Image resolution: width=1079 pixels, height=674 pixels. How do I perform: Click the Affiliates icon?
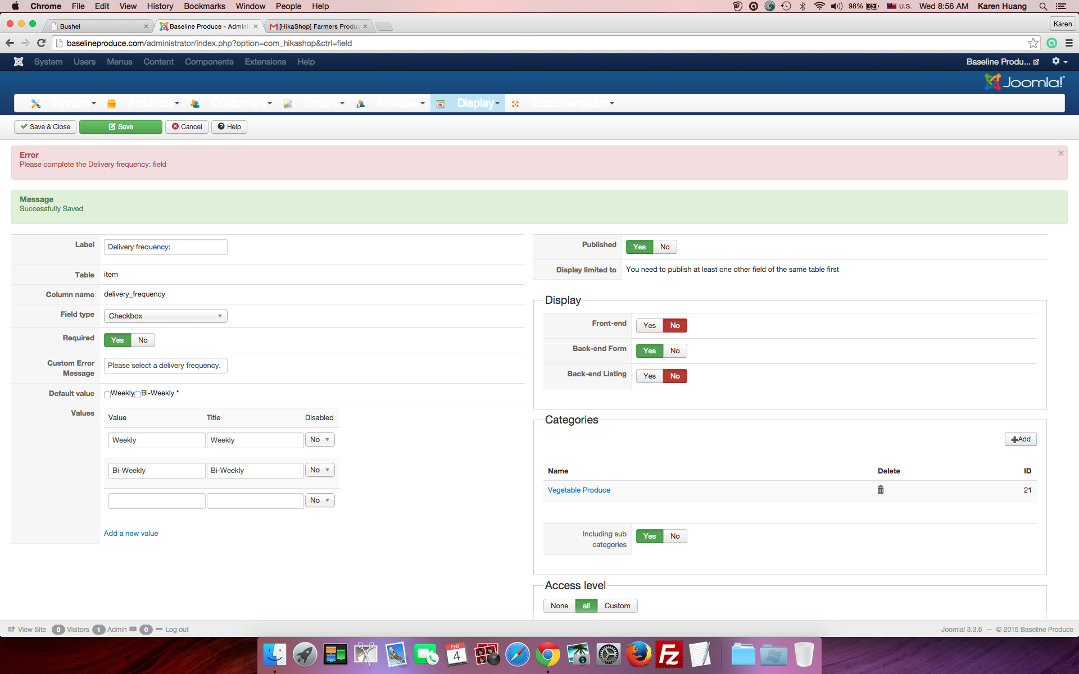click(360, 104)
